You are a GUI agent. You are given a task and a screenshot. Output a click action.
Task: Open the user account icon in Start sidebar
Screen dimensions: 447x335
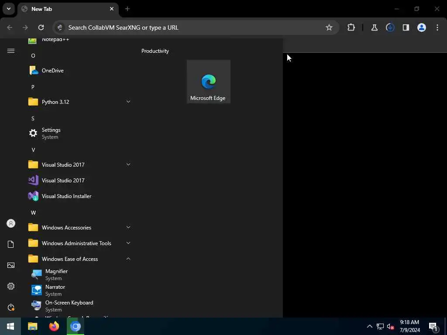coord(11,223)
